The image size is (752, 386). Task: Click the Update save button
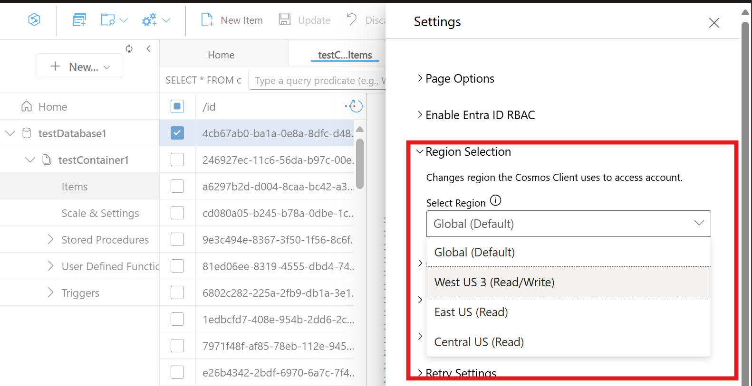[x=305, y=20]
